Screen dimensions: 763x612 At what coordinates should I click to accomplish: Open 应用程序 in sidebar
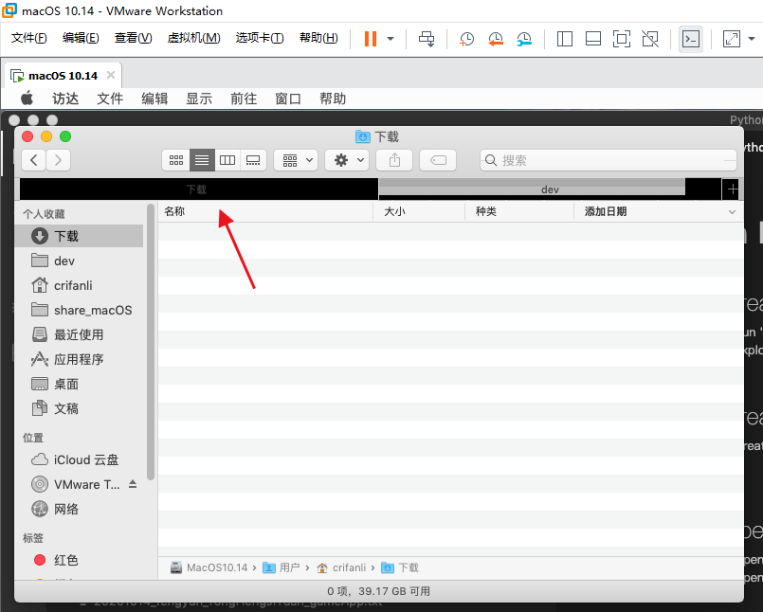click(x=79, y=359)
